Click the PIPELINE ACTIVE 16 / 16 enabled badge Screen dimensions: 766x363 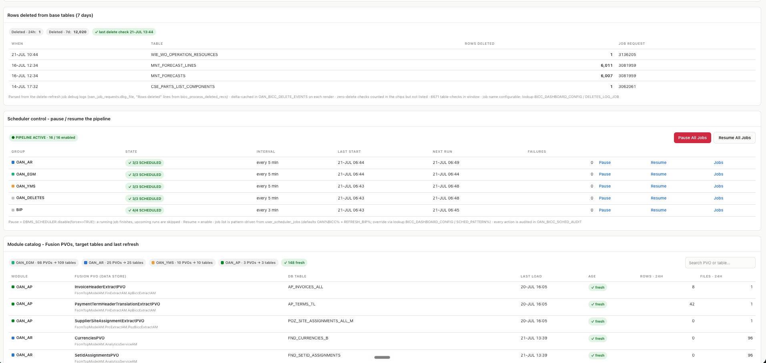[43, 138]
